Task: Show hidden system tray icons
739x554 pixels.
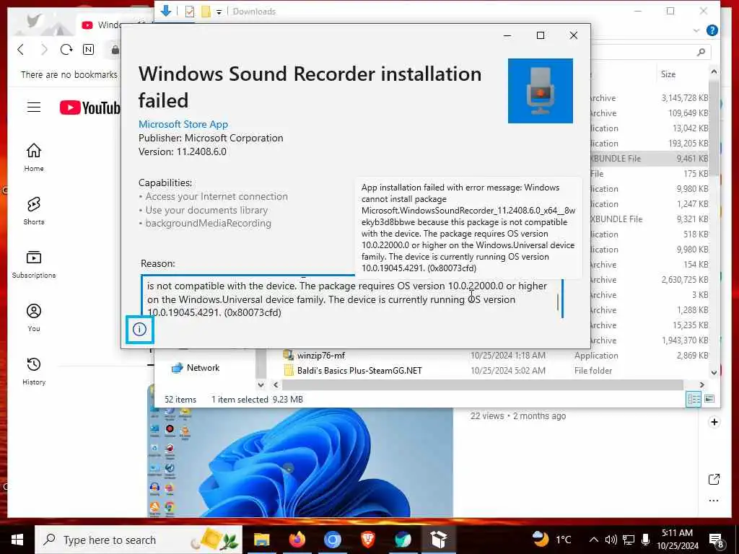Action: click(594, 540)
